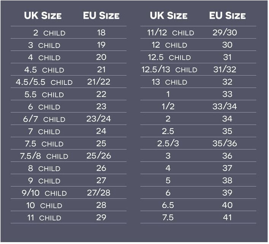Click the UK 10 Child size cell
The image size is (269, 244).
[x=44, y=206]
